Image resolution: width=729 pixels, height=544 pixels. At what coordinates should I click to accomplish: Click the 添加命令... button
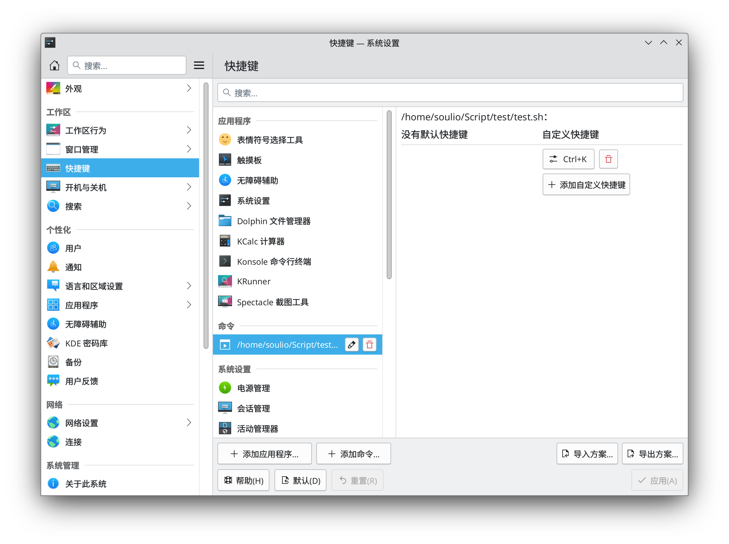click(x=353, y=454)
